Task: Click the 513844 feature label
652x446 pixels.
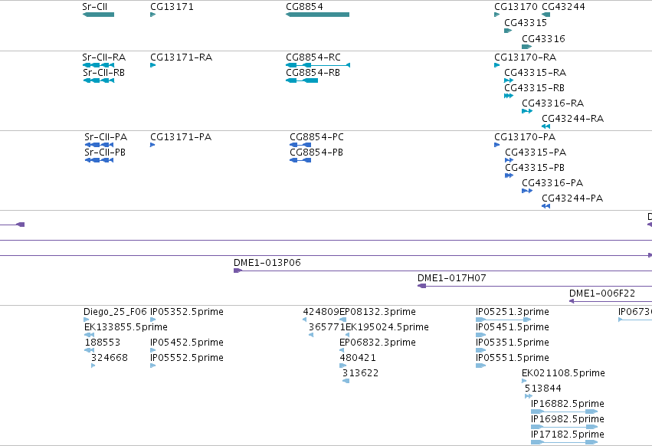Action: [x=543, y=389]
